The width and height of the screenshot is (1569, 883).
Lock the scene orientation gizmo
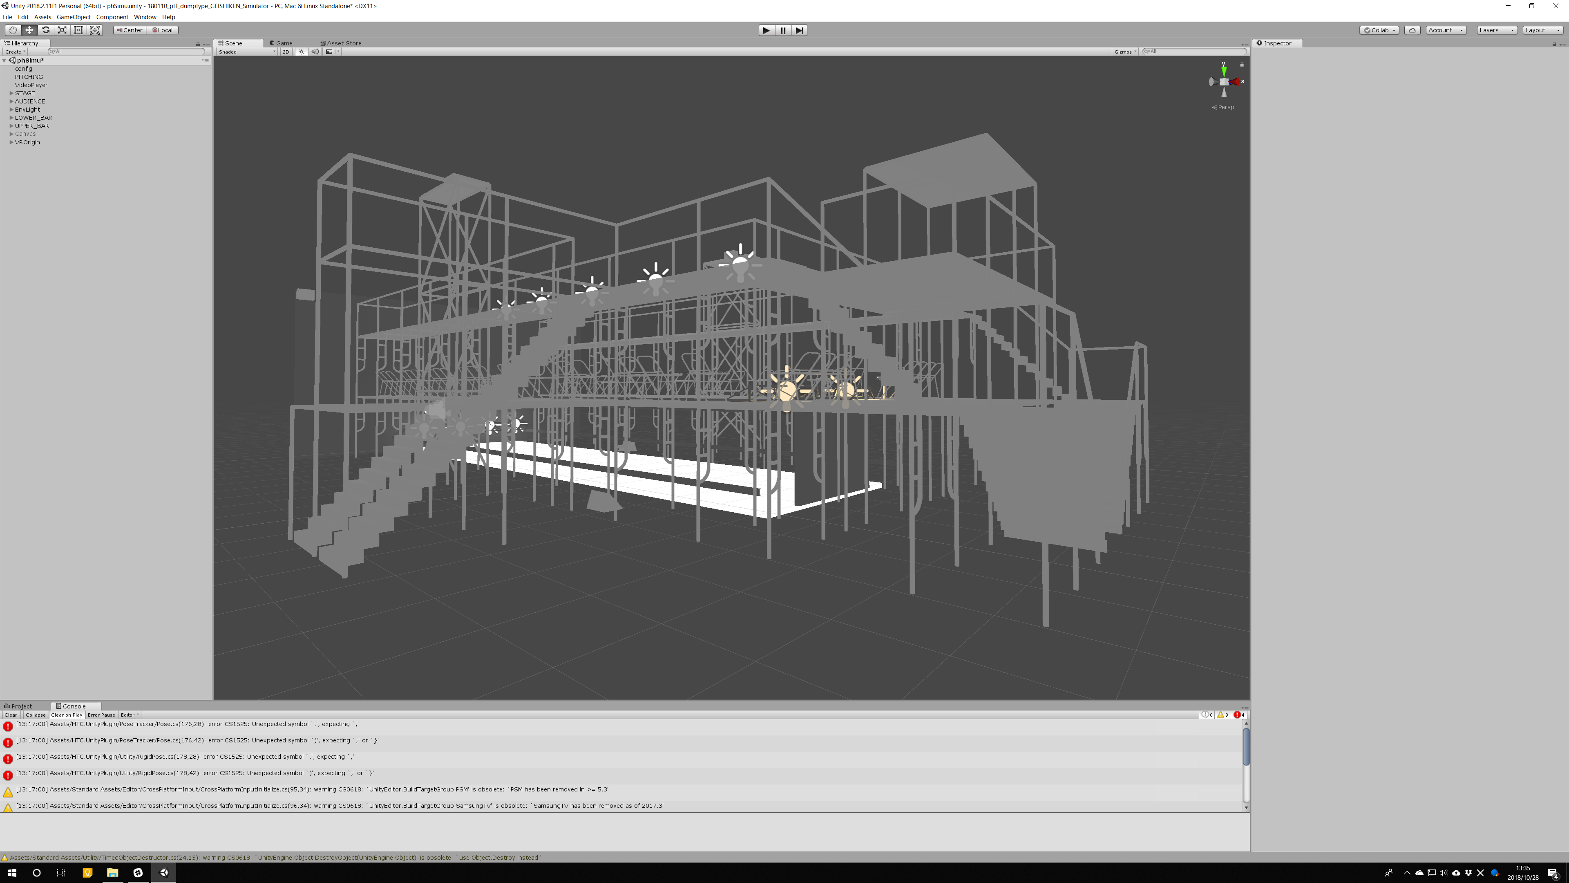pos(1241,65)
